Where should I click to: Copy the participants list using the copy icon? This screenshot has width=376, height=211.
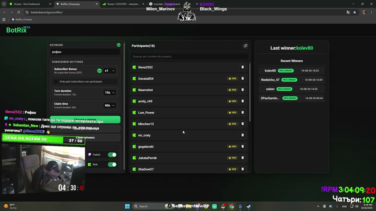[x=246, y=46]
